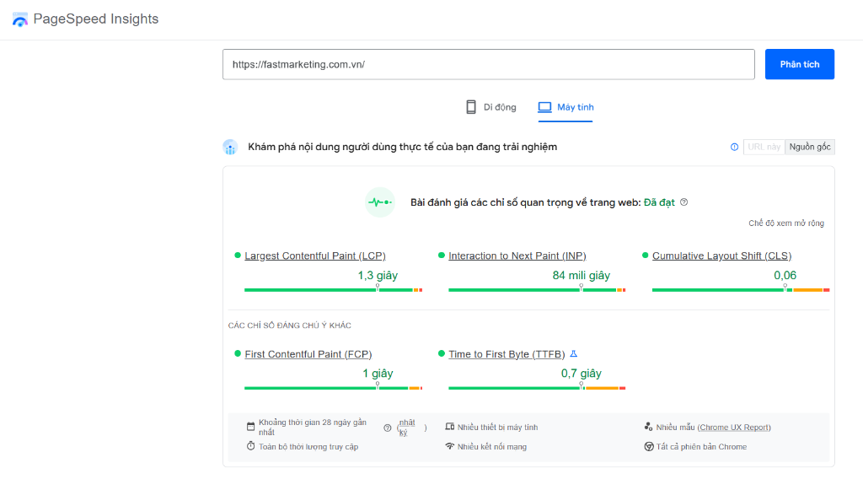The width and height of the screenshot is (863, 479).
Task: Click the laptop computer icon
Action: [544, 107]
